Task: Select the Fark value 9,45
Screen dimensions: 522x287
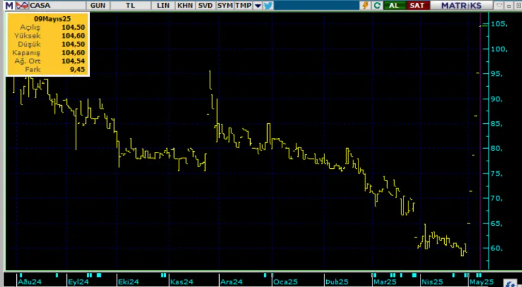Action: coord(78,69)
